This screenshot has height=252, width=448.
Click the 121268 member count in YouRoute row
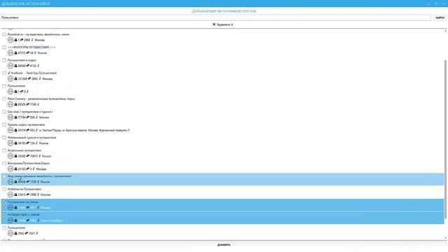point(22,78)
